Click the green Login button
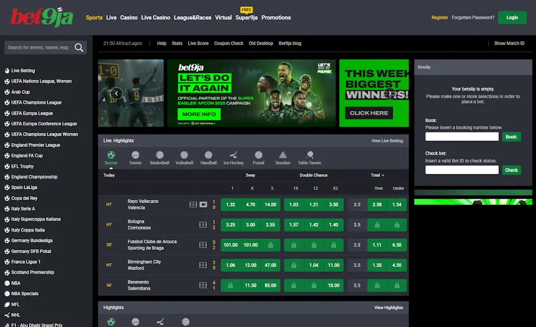 (x=512, y=17)
